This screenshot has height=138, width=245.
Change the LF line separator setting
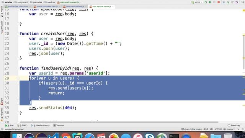(x=212, y=129)
